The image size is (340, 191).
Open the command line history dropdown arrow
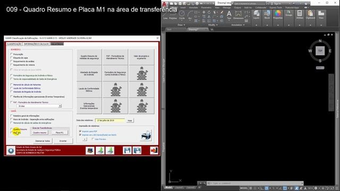pyautogui.click(x=302, y=183)
